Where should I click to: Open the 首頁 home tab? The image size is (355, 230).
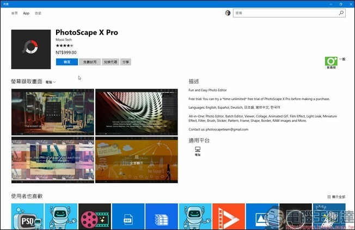click(x=15, y=13)
